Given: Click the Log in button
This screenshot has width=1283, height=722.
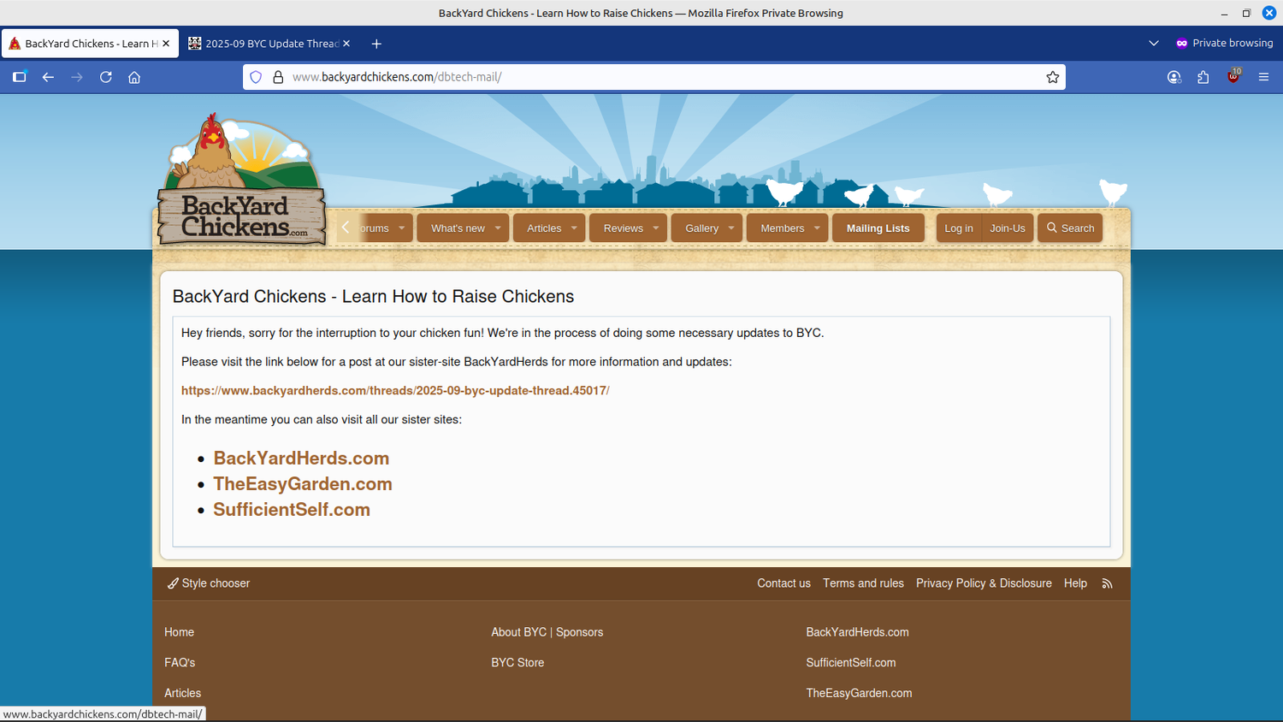Looking at the screenshot, I should click(x=958, y=228).
